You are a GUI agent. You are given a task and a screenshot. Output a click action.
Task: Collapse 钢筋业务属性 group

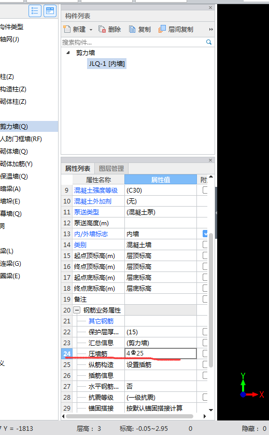(x=77, y=310)
